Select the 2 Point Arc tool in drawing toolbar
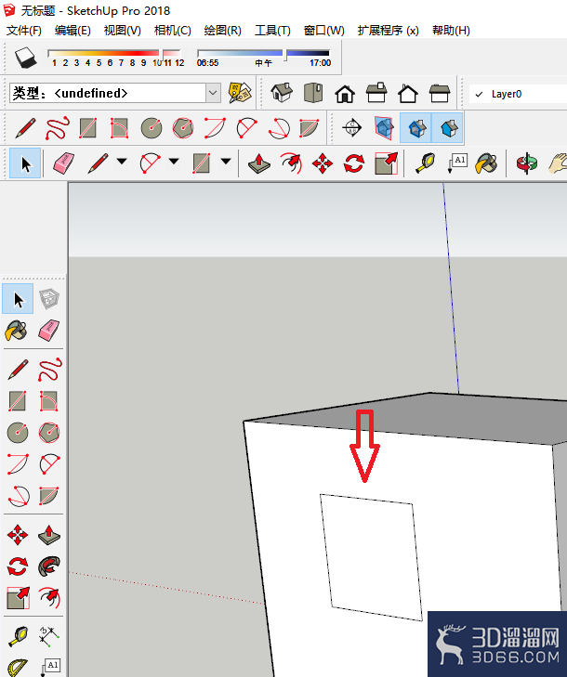The image size is (567, 677). click(246, 128)
